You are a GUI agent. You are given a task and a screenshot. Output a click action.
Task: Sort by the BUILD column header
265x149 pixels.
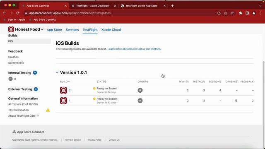65,82
